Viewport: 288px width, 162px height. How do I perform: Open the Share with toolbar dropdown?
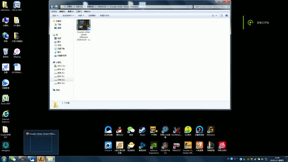(x=81, y=16)
